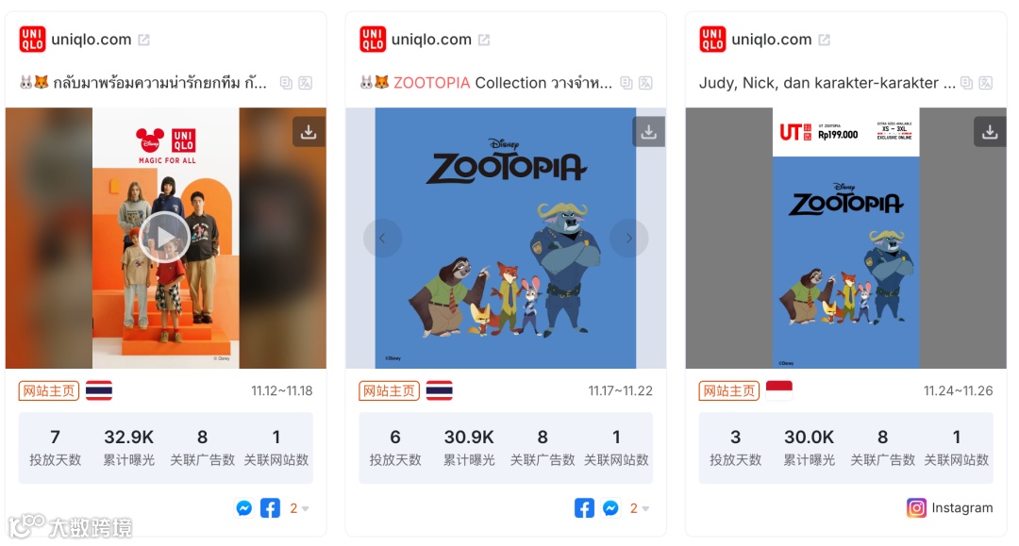The width and height of the screenshot is (1019, 546).
Task: Translate the ZOOTOPIA Collection ad text
Action: click(x=645, y=83)
